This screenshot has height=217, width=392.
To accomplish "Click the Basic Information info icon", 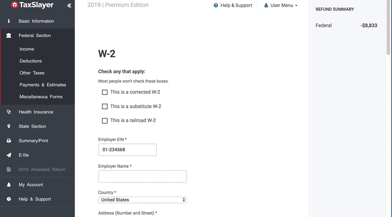I will [x=9, y=21].
